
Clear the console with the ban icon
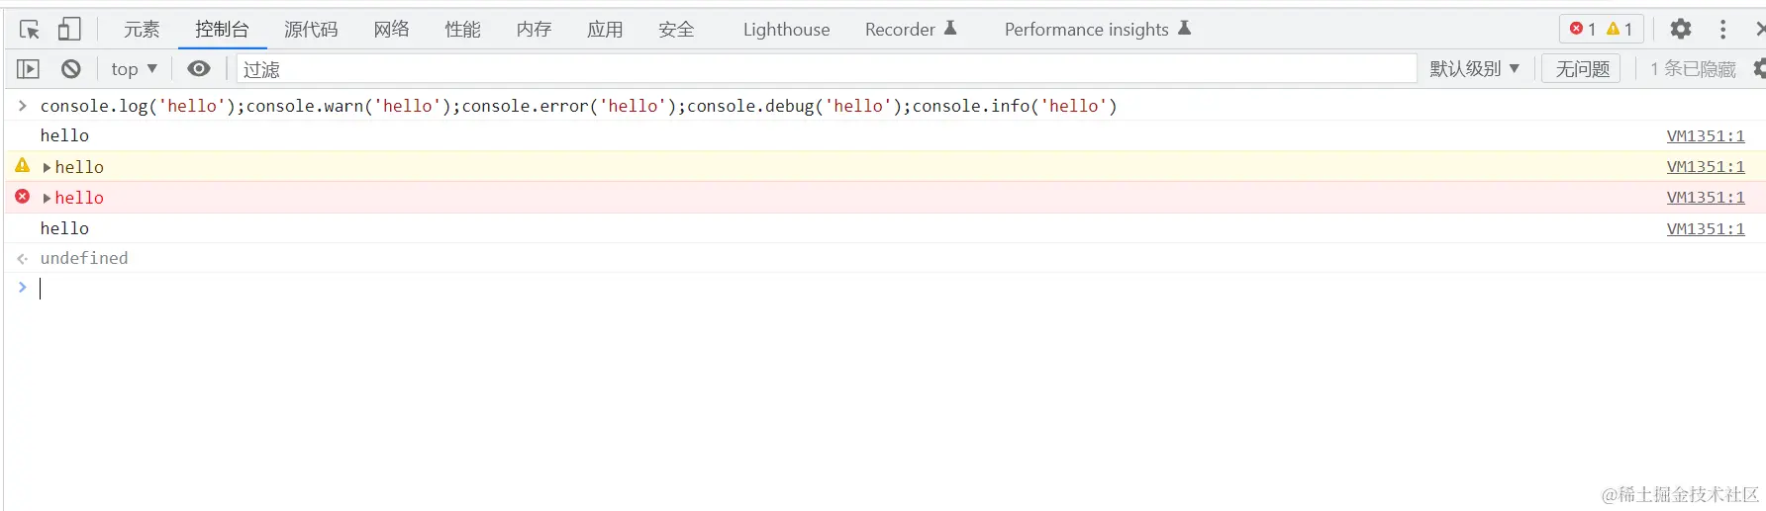[x=71, y=69]
